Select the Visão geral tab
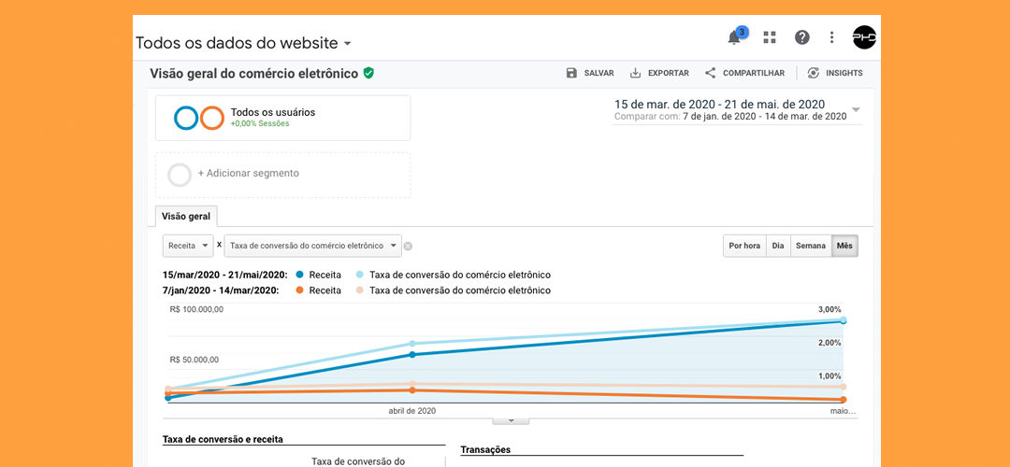 click(186, 216)
